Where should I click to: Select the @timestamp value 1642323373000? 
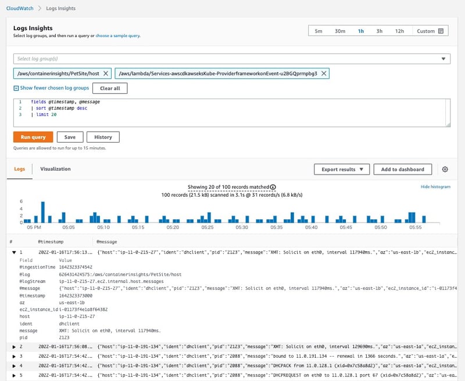pyautogui.click(x=76, y=296)
